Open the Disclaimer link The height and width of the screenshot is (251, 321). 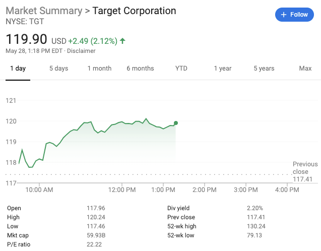(x=81, y=51)
